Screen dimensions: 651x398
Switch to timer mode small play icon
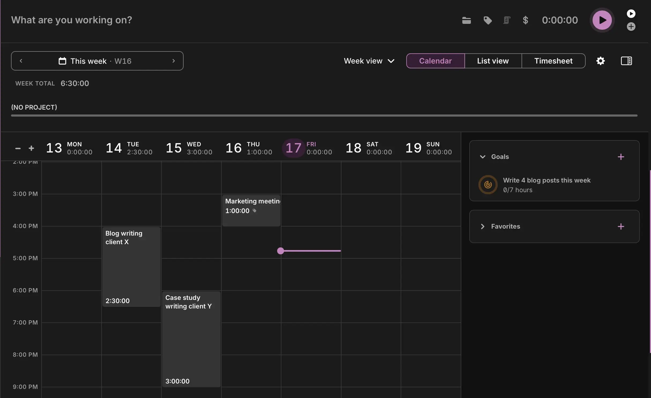631,13
